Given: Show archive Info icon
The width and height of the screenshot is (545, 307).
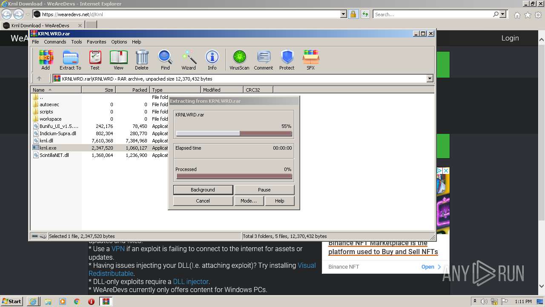Looking at the screenshot, I should click(x=212, y=60).
